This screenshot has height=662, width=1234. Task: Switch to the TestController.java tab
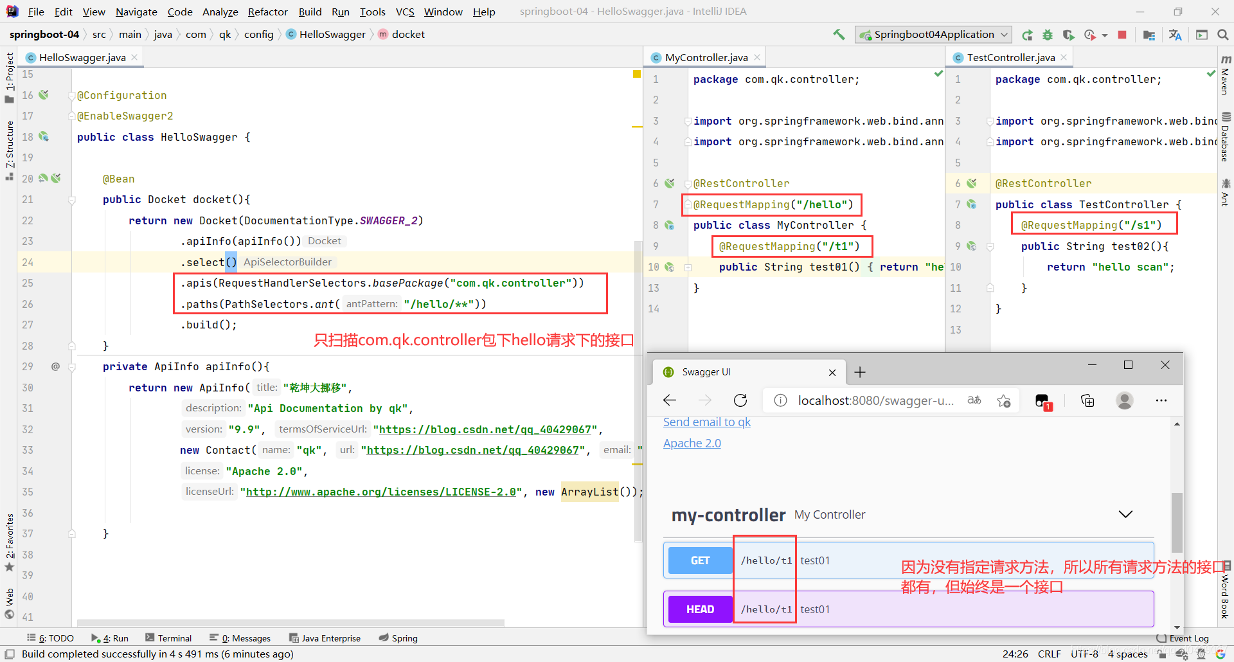[1011, 57]
